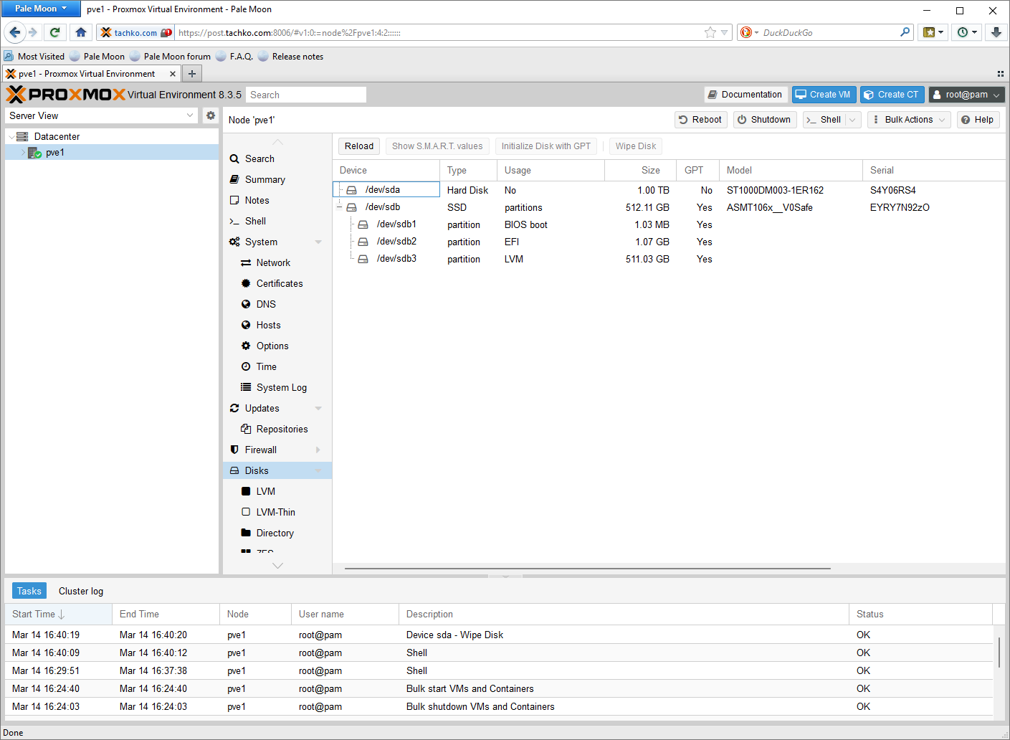Open the Server View dropdown
This screenshot has height=740, width=1010.
[190, 115]
